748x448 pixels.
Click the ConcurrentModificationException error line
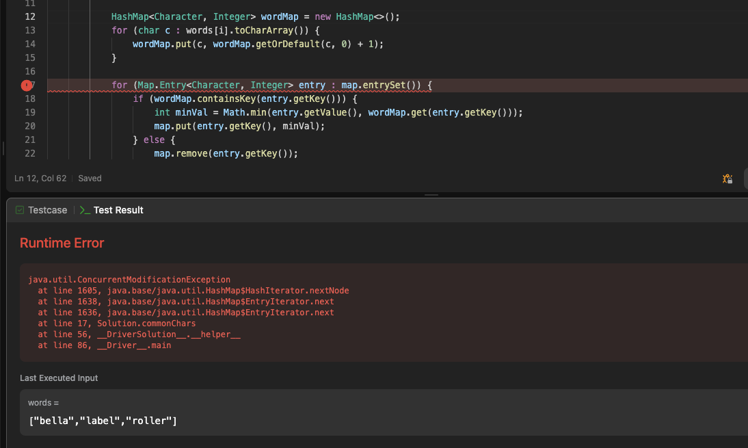click(129, 280)
